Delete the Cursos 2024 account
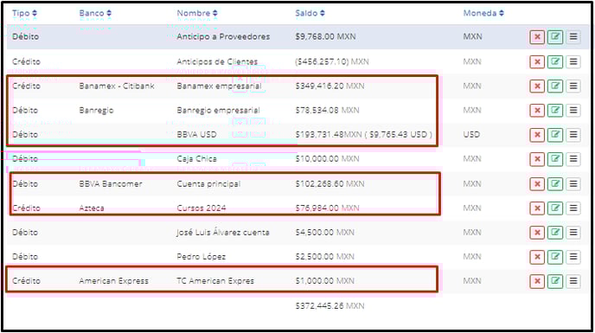Screen dimensions: 595x333 click(537, 208)
